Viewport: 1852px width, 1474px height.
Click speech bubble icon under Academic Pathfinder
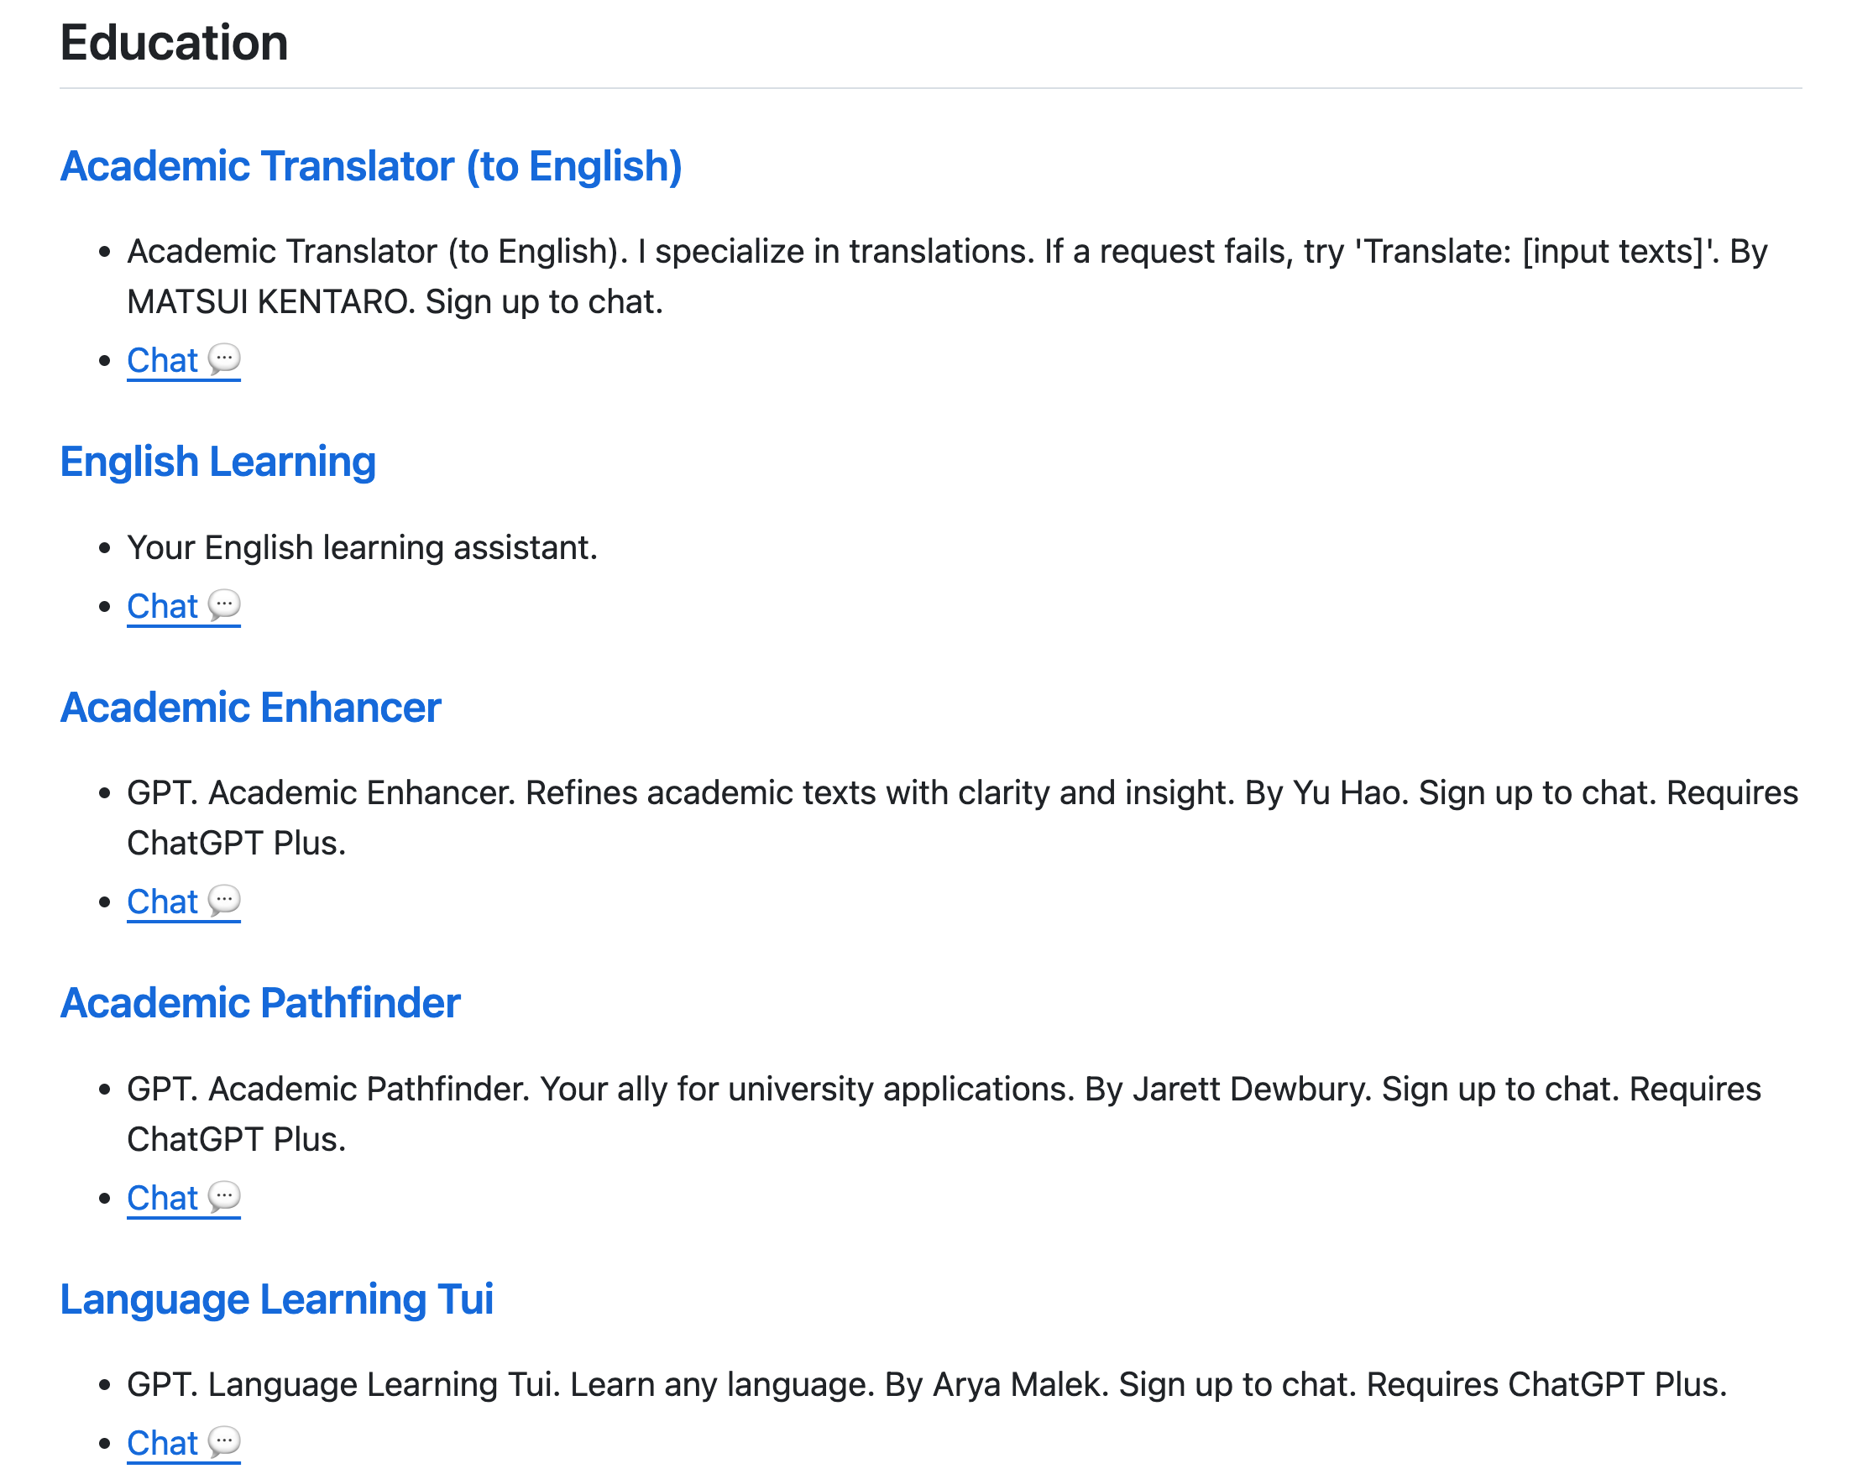[224, 1197]
